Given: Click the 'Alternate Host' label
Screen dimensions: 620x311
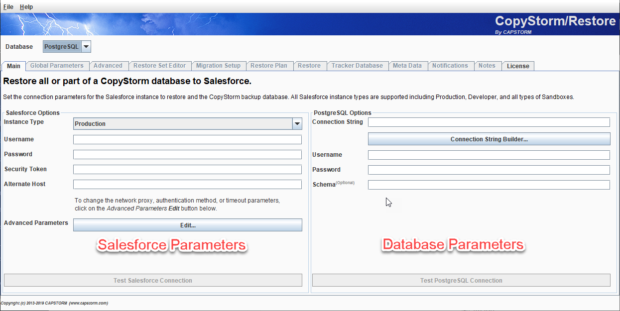Looking at the screenshot, I should coord(25,184).
